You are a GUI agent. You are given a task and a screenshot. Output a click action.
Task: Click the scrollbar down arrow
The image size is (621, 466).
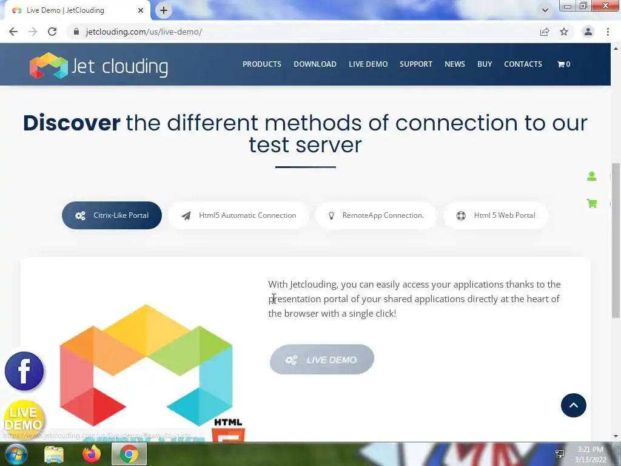tap(616, 436)
